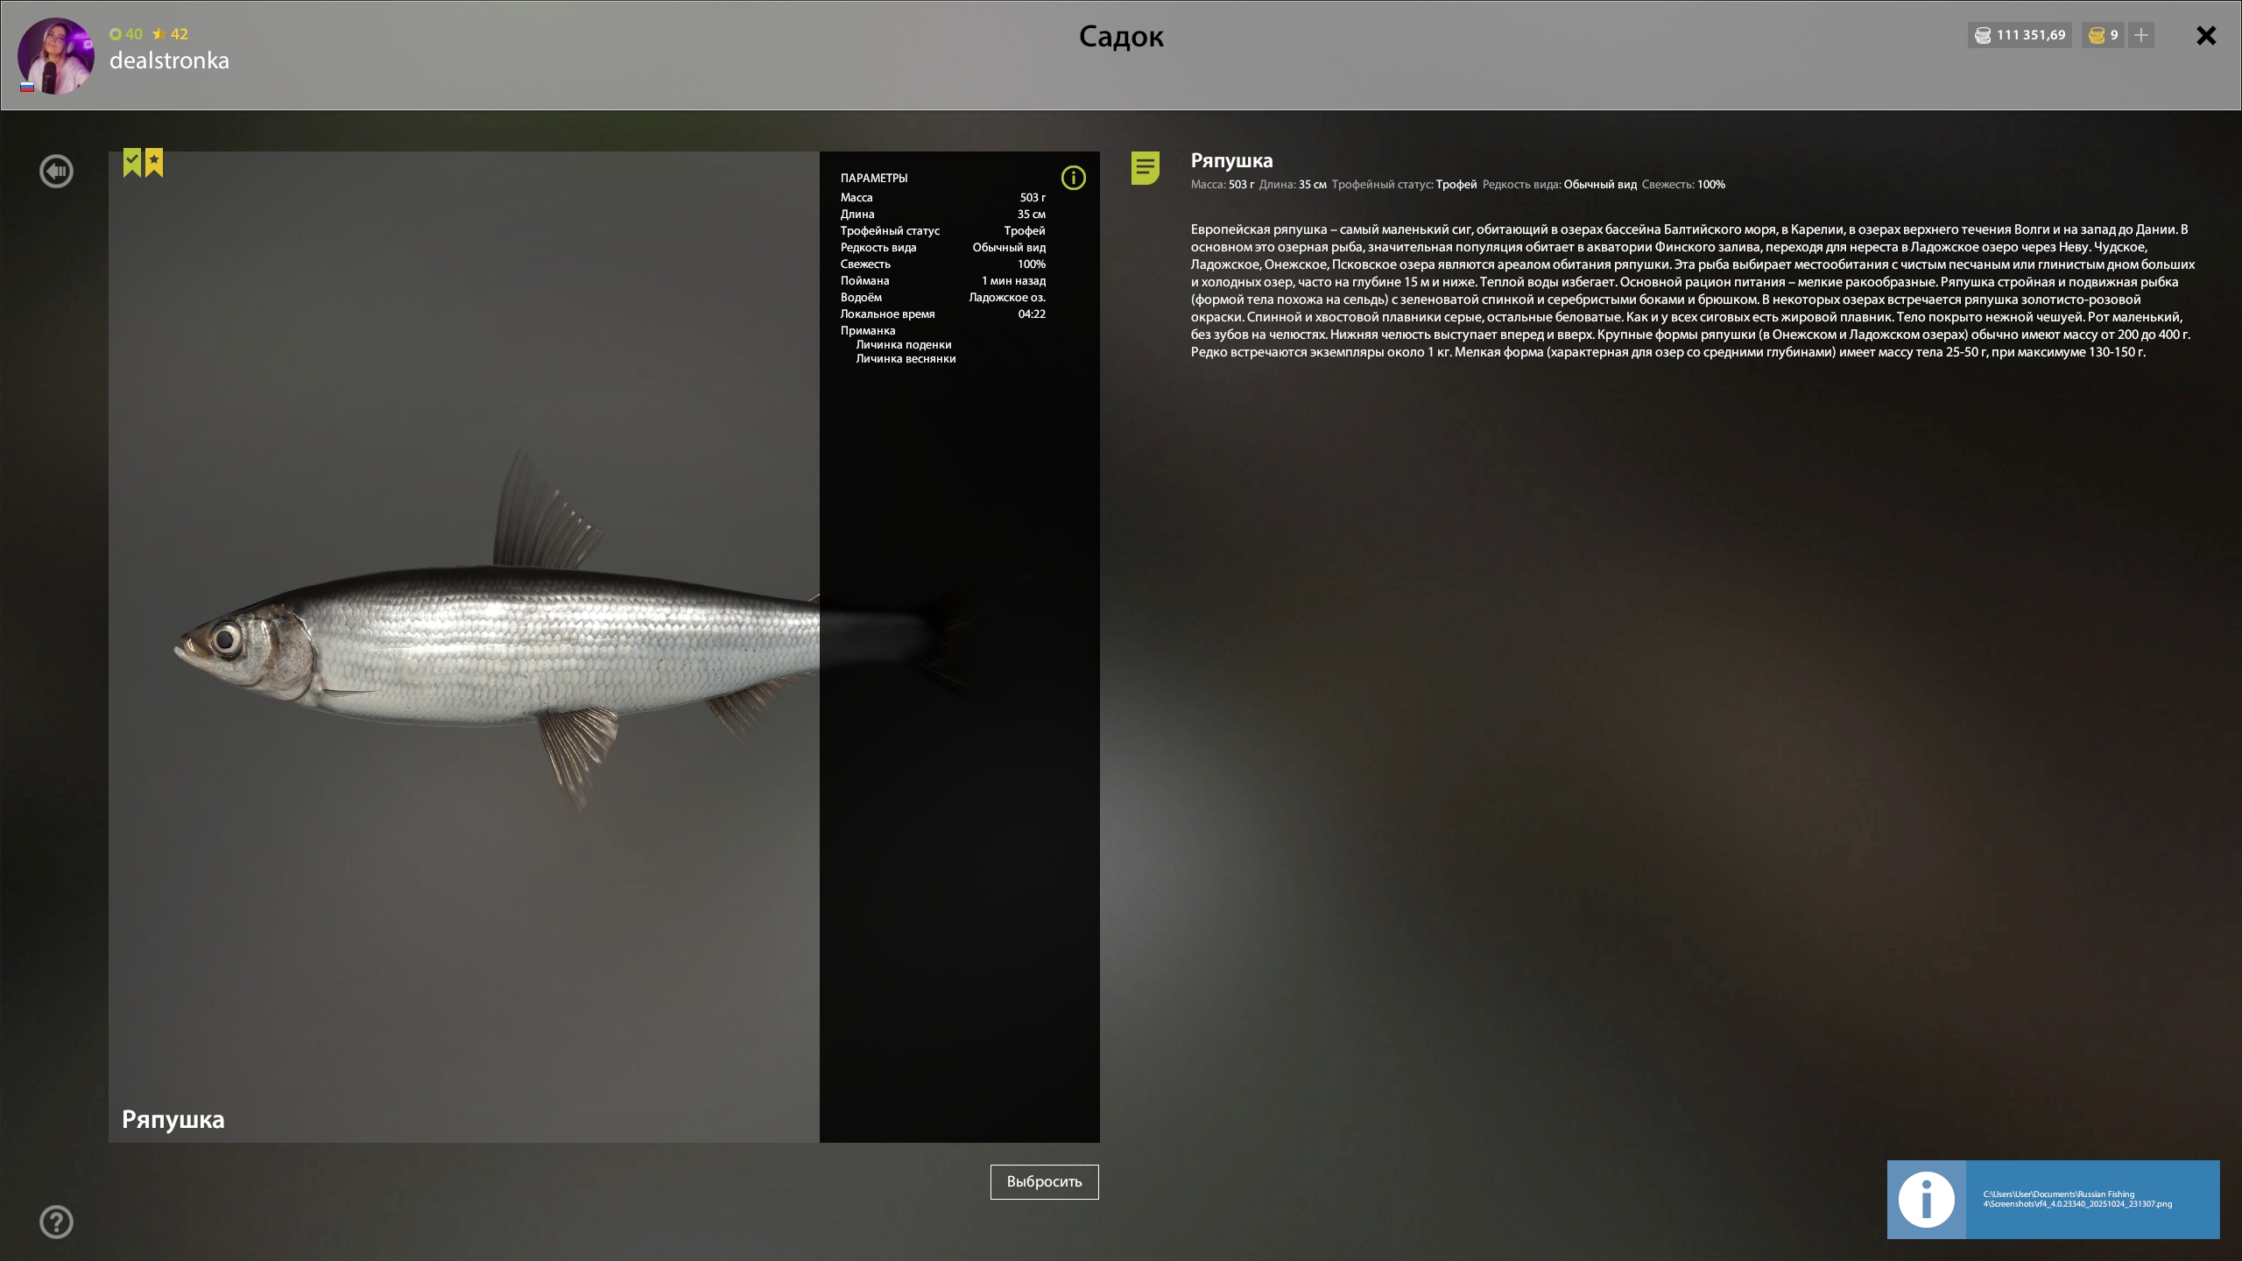Click the dealstronka username
Screen dimensions: 2242x1261
(169, 60)
